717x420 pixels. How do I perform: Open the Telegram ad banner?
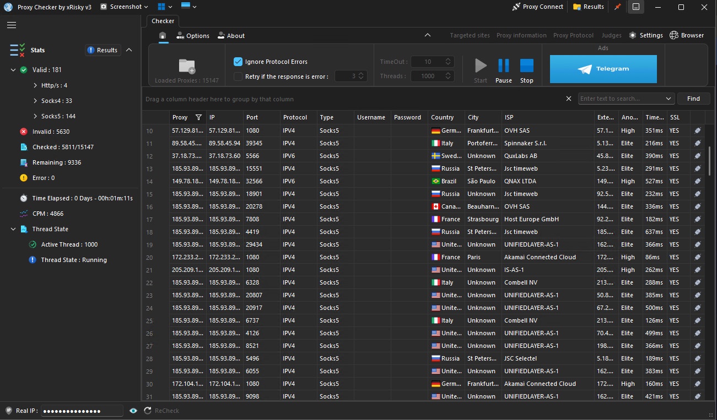coord(603,69)
